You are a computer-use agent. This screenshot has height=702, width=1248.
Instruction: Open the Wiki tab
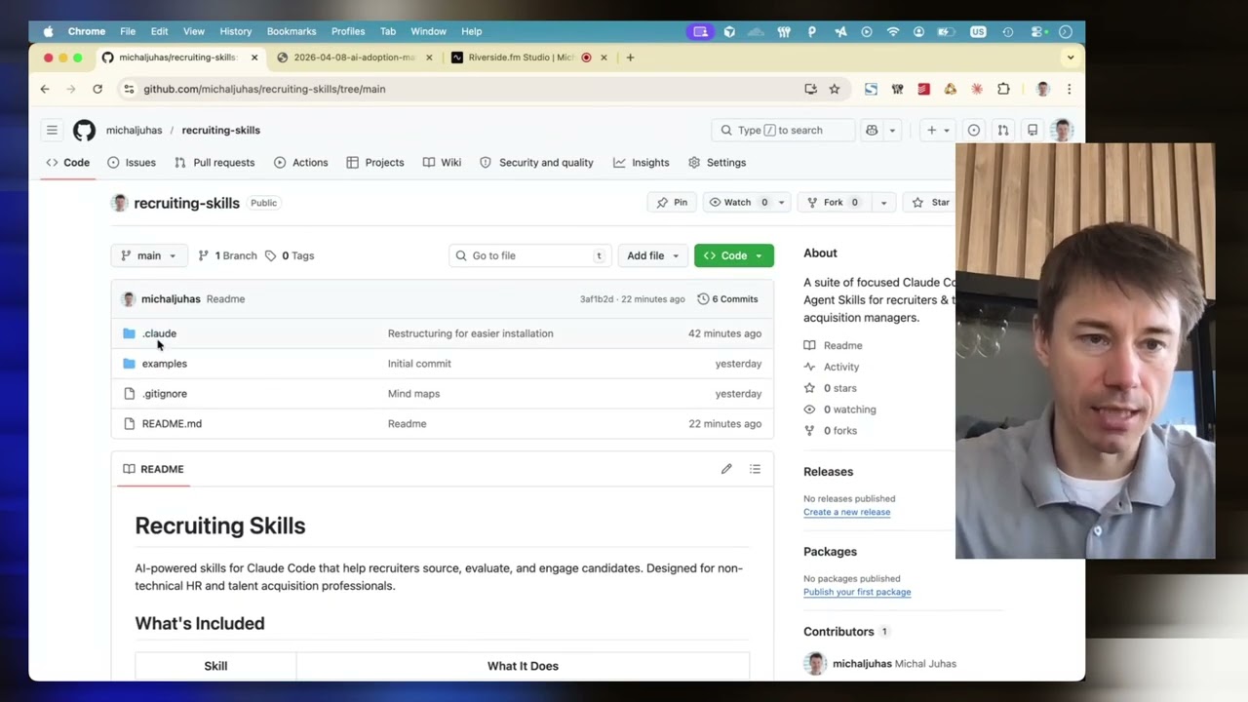tap(442, 163)
